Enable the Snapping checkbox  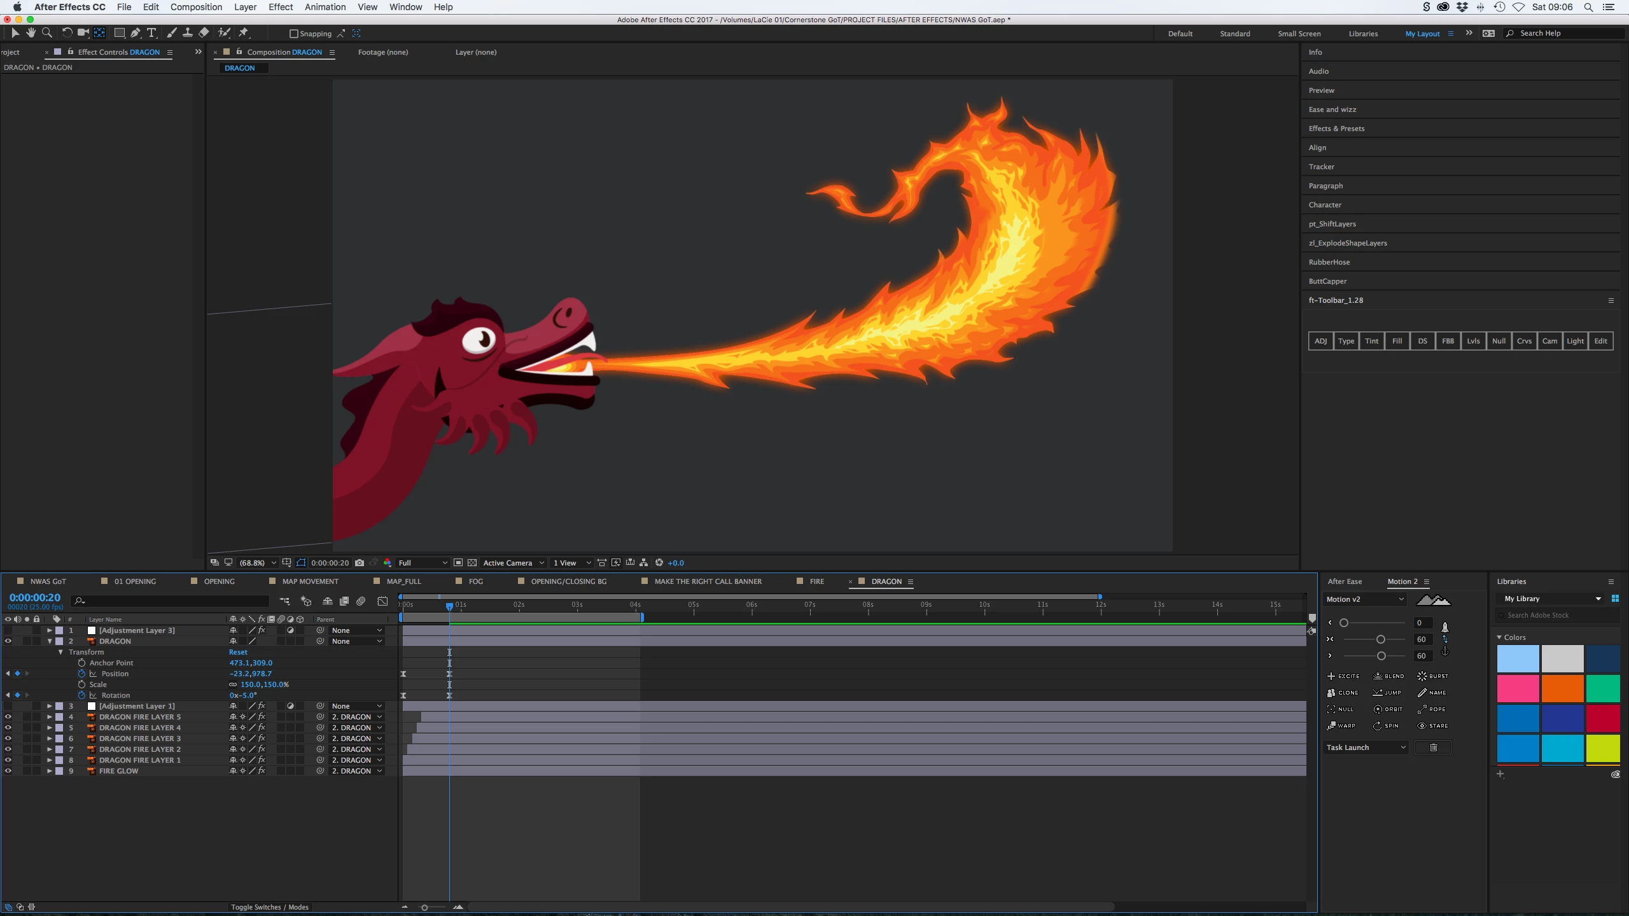[x=293, y=34]
